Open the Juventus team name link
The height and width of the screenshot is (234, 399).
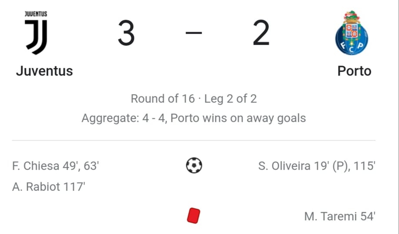[44, 71]
